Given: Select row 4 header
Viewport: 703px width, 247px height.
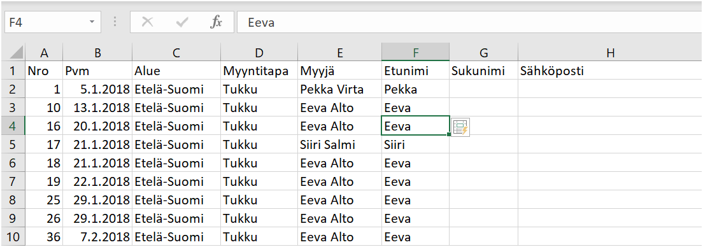Looking at the screenshot, I should click(13, 126).
